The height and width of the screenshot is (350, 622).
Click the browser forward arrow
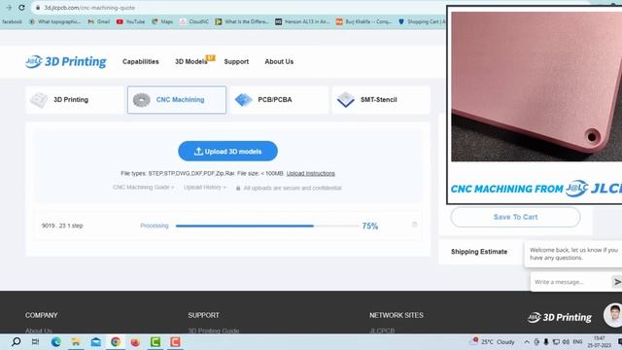pyautogui.click(x=9, y=8)
